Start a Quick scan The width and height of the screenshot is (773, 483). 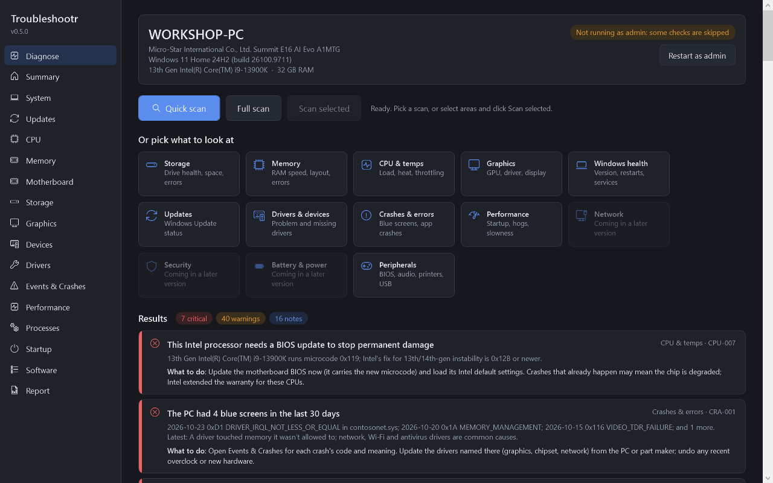point(179,108)
